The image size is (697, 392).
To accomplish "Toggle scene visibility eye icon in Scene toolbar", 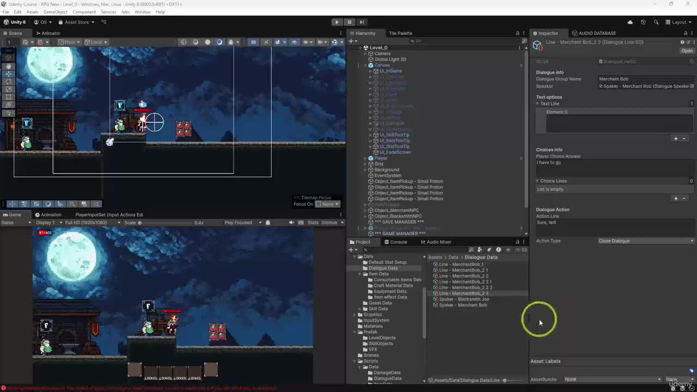I will [x=295, y=42].
